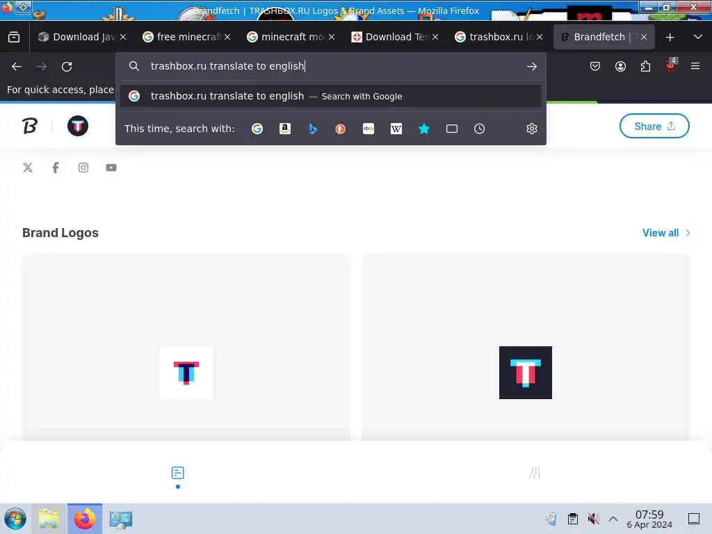
Task: Search History via the clock icon
Action: point(480,129)
